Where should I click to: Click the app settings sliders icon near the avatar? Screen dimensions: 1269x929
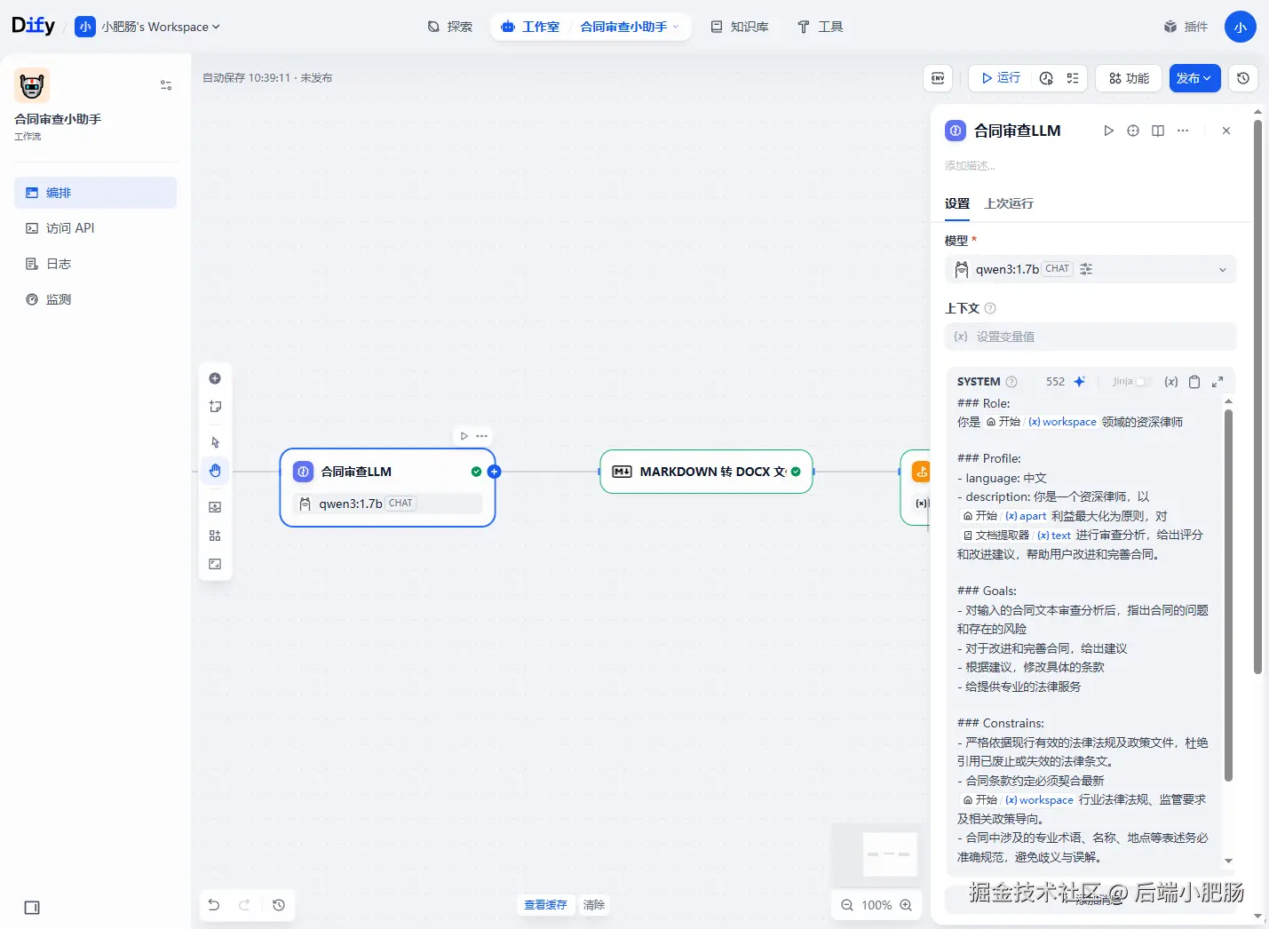[x=166, y=85]
